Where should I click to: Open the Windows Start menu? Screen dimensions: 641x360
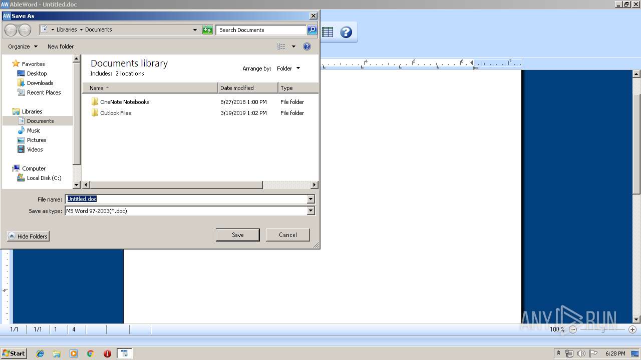click(x=14, y=353)
